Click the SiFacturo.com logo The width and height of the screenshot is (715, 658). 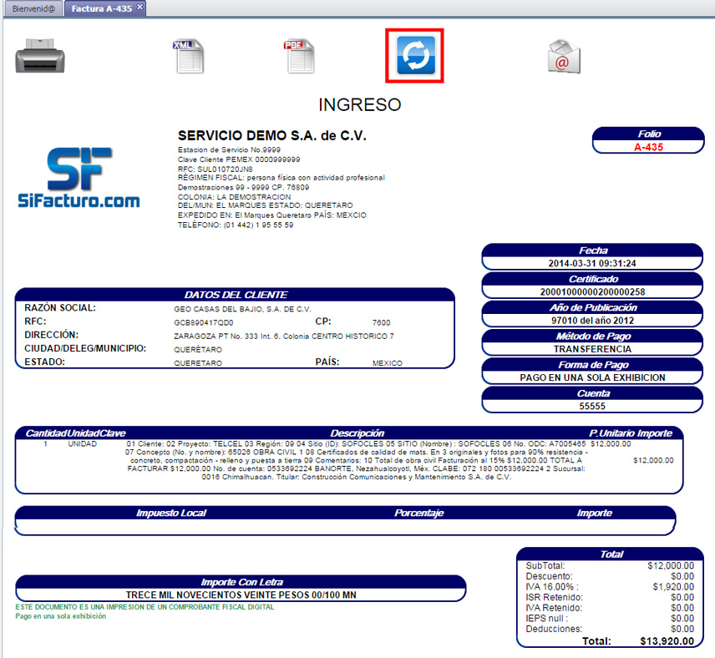click(79, 178)
